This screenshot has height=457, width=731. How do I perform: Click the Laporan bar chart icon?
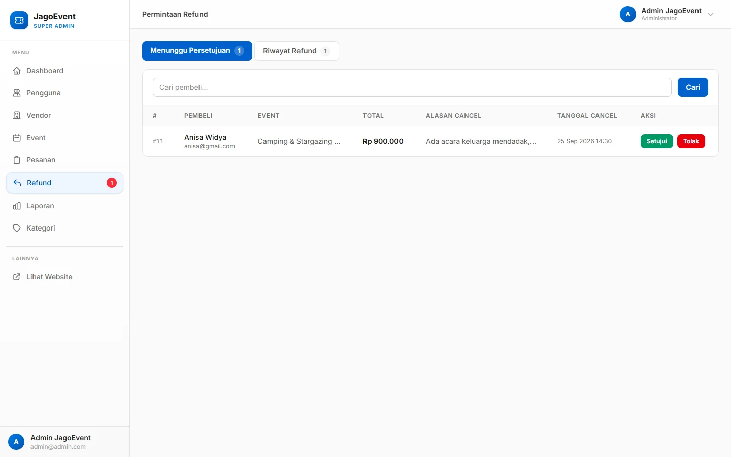tap(17, 206)
